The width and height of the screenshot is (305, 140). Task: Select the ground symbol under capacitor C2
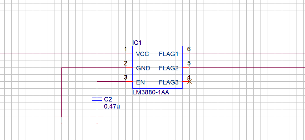[x=97, y=120]
